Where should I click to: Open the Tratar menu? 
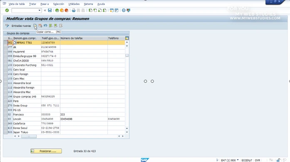[32, 4]
